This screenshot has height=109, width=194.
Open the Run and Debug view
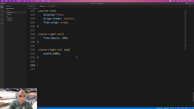pyautogui.click(x=2, y=19)
